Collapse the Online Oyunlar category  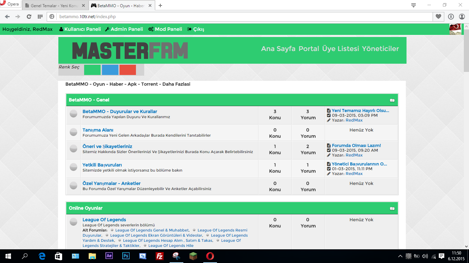(x=392, y=209)
